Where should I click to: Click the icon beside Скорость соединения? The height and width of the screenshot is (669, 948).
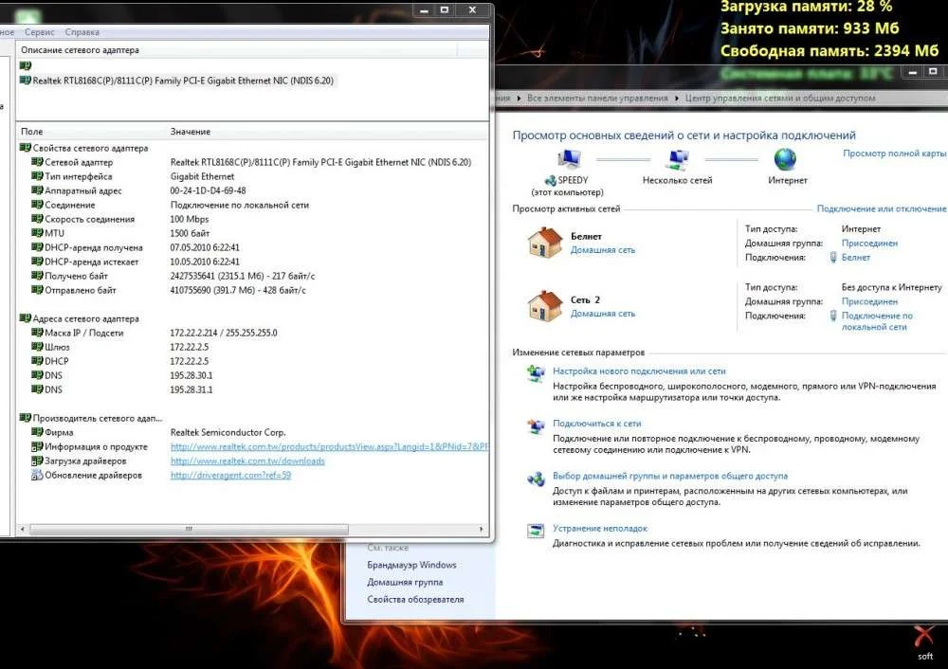point(38,219)
